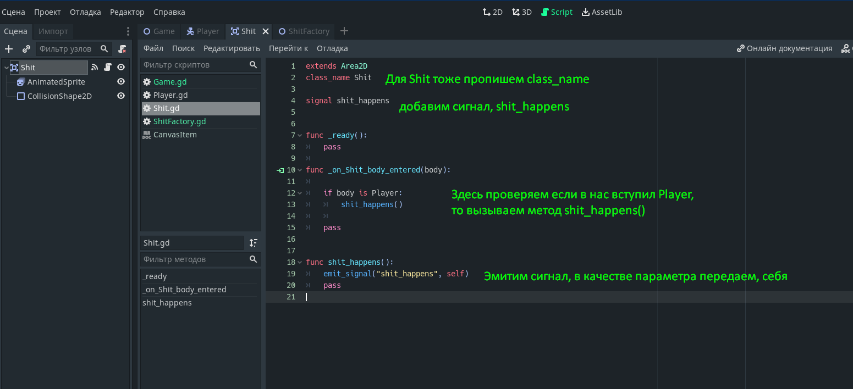Image resolution: width=853 pixels, height=389 pixels.
Task: Open the signals icon on Shit node
Action: pos(95,68)
